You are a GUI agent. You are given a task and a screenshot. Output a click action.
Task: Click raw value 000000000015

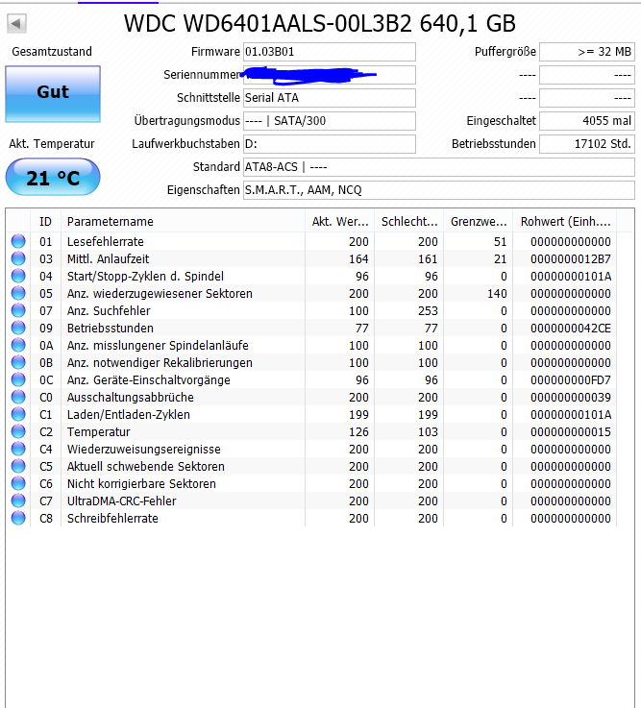point(571,432)
